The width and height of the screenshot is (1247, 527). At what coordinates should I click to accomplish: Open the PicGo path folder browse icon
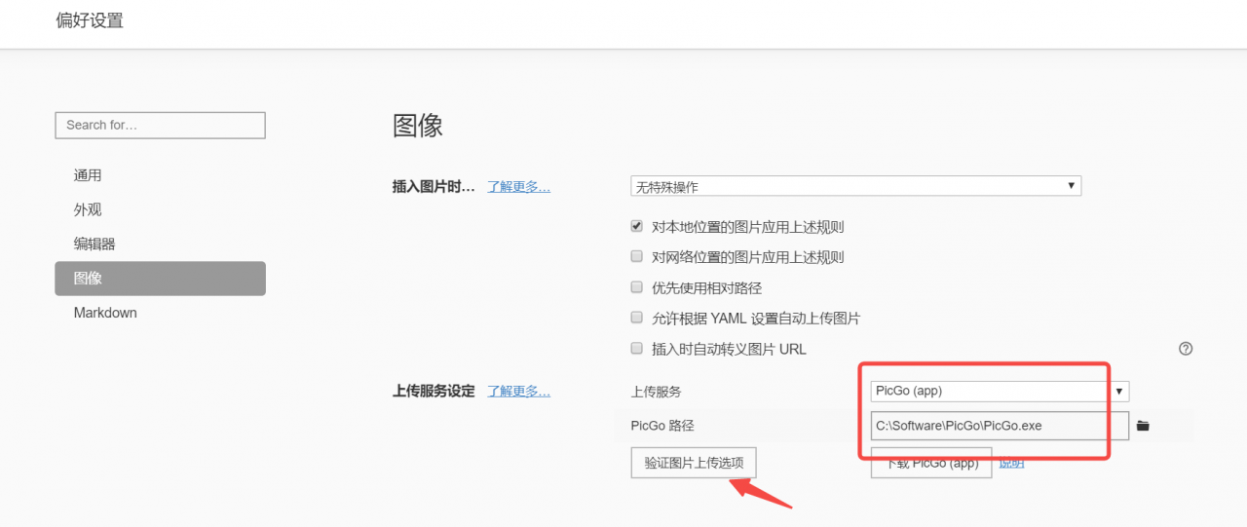1143,426
